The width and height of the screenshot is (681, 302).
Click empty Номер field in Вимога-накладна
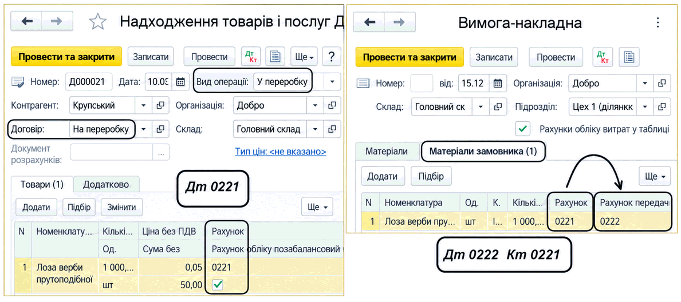(422, 83)
